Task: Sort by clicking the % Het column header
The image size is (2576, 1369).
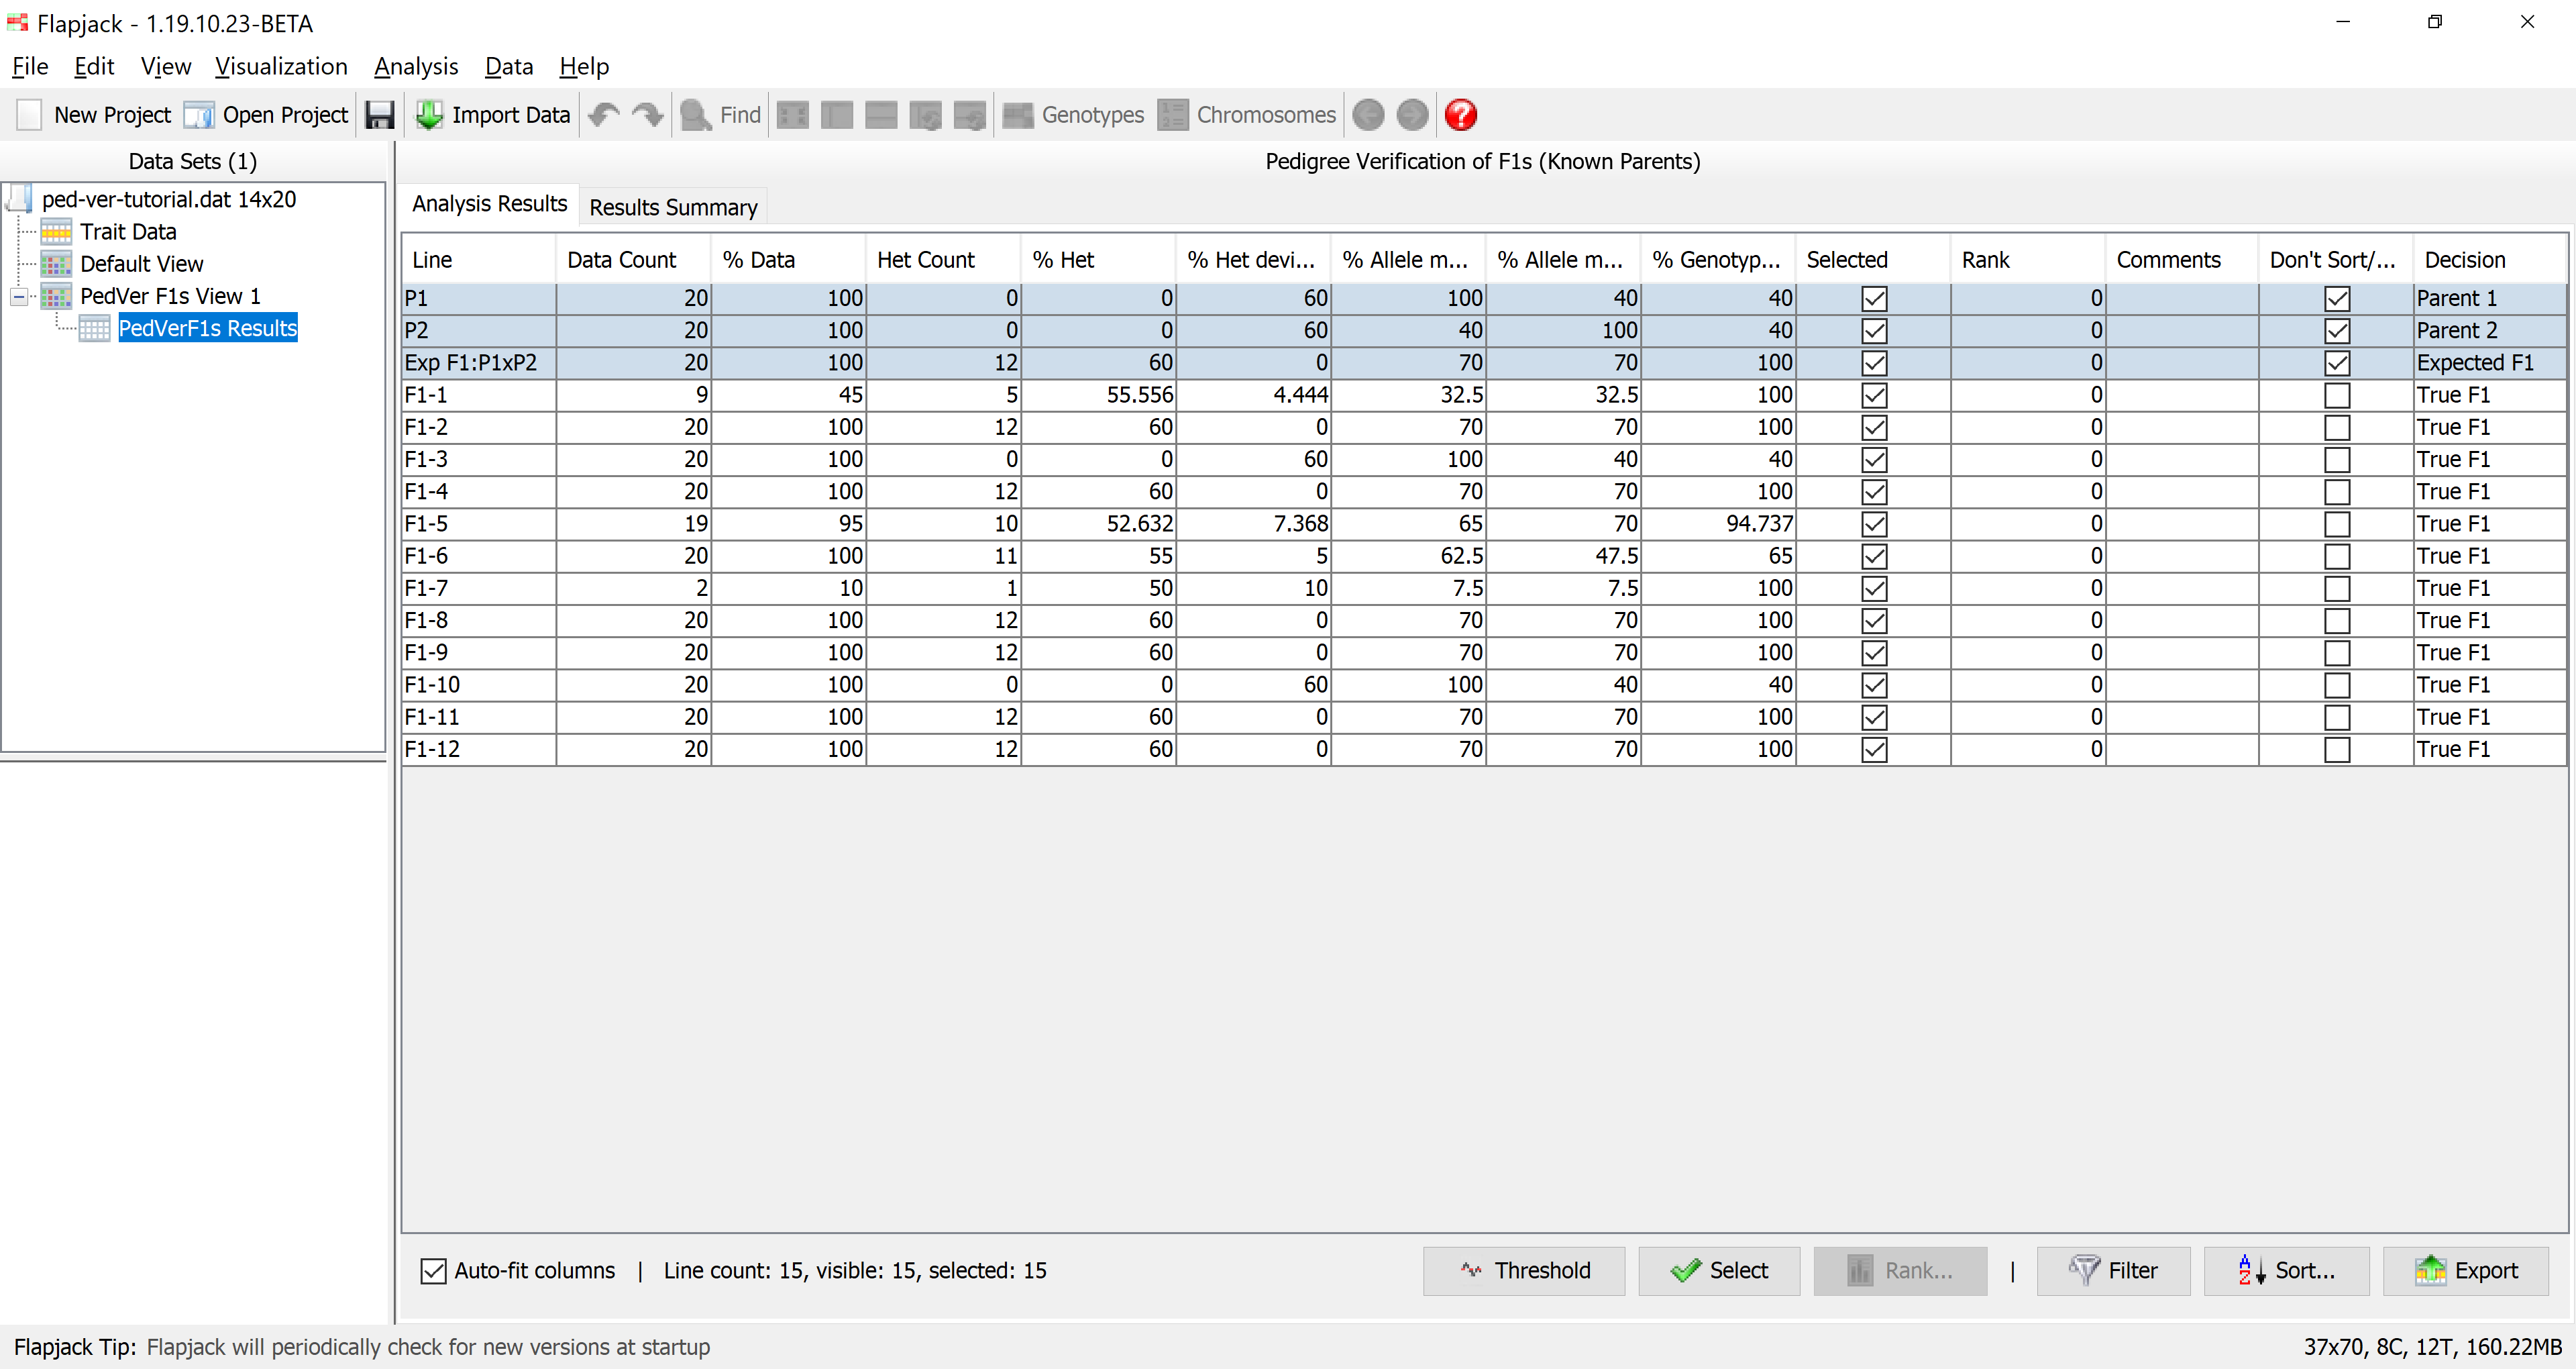Action: pos(1097,260)
